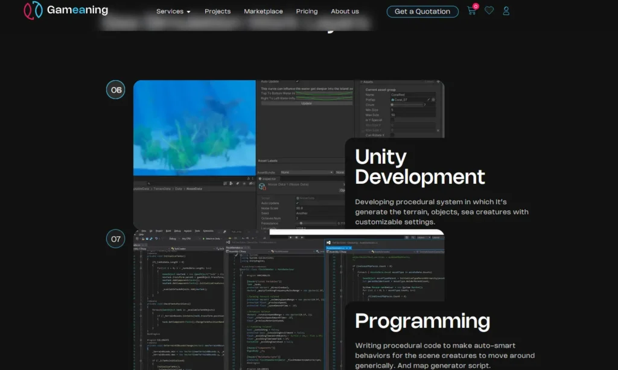Open the Marketplace nav item
The width and height of the screenshot is (618, 370).
pyautogui.click(x=263, y=11)
